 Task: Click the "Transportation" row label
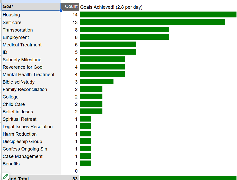pyautogui.click(x=18, y=30)
